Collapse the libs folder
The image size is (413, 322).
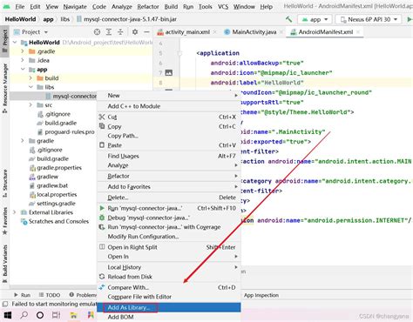point(30,87)
